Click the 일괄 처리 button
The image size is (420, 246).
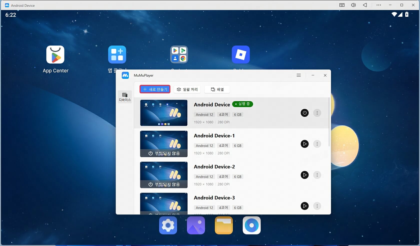pos(187,89)
